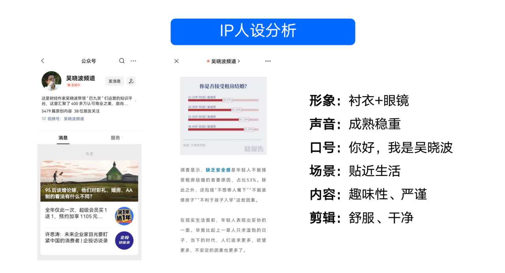This screenshot has height=273, width=505.
Task: Click the 吴晓波频道 article header title
Action: [223, 61]
